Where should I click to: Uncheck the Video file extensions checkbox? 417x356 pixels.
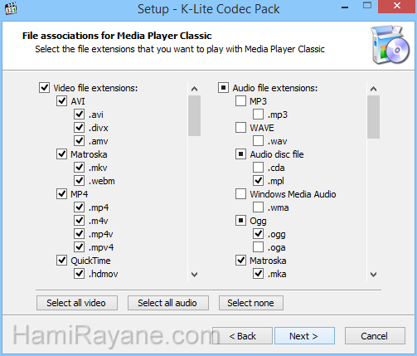tap(44, 87)
